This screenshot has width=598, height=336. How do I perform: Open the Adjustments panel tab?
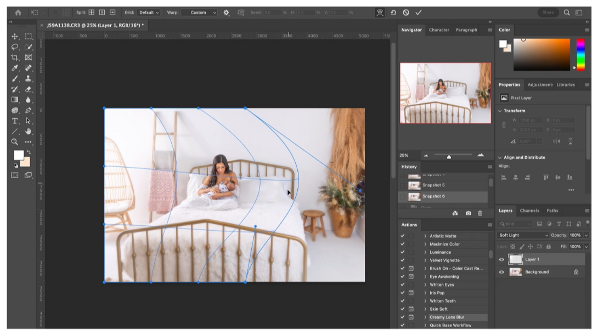(540, 85)
